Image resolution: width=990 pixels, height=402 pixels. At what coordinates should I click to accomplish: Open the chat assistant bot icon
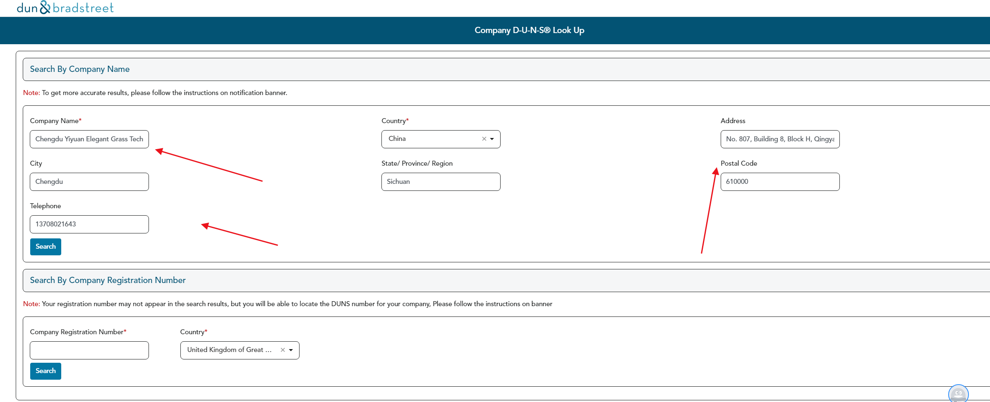pos(958,393)
